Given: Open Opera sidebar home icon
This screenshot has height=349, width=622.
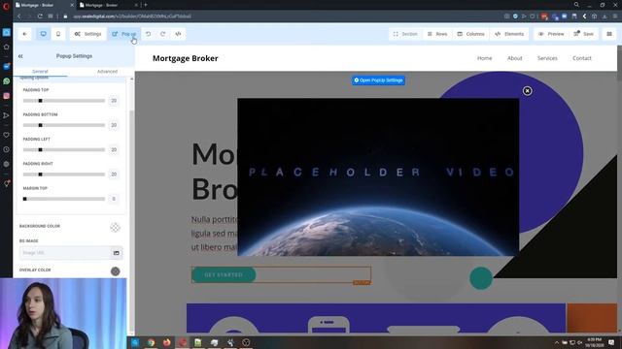Looking at the screenshot, I should tap(7, 47).
